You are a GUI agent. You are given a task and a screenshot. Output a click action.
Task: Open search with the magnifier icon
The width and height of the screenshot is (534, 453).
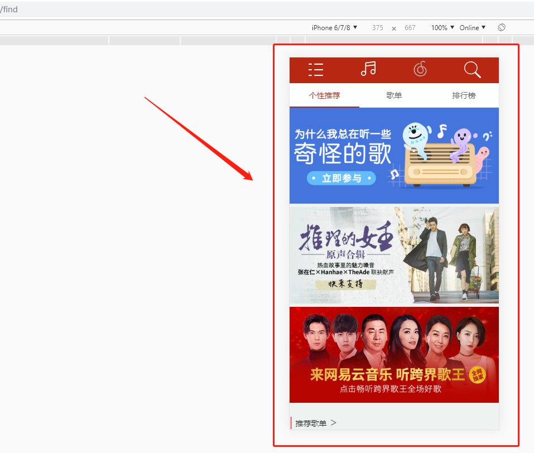coord(473,70)
